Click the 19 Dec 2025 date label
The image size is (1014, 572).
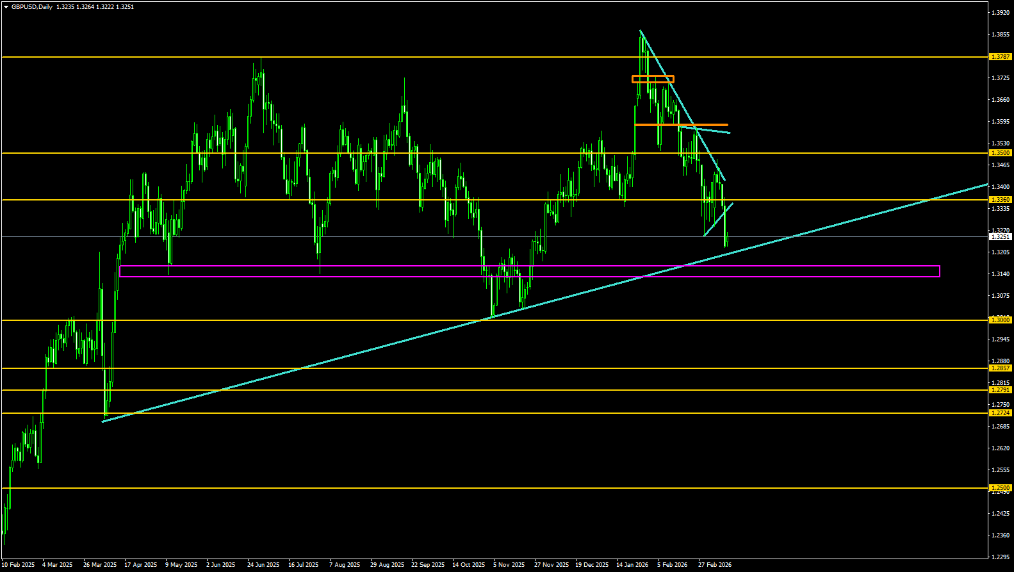pos(592,565)
